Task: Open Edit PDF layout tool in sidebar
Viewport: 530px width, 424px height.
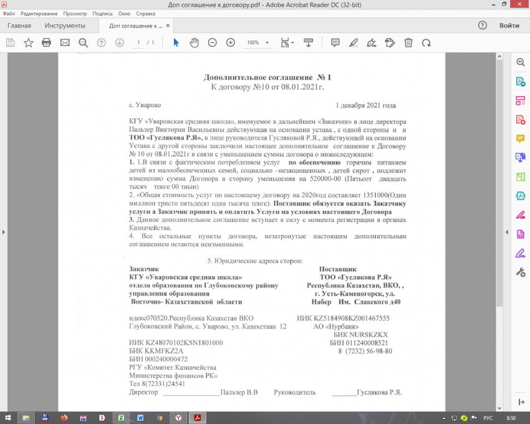Action: [520, 100]
